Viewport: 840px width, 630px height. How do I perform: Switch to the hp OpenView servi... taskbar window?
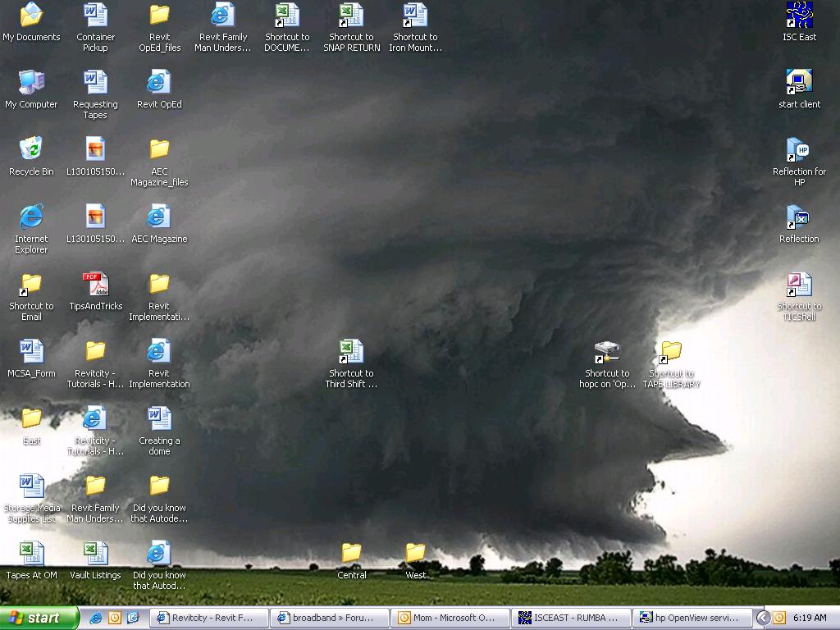[692, 618]
